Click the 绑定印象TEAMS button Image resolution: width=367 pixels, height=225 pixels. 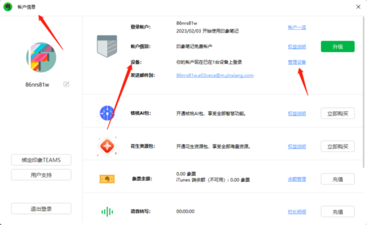click(41, 160)
